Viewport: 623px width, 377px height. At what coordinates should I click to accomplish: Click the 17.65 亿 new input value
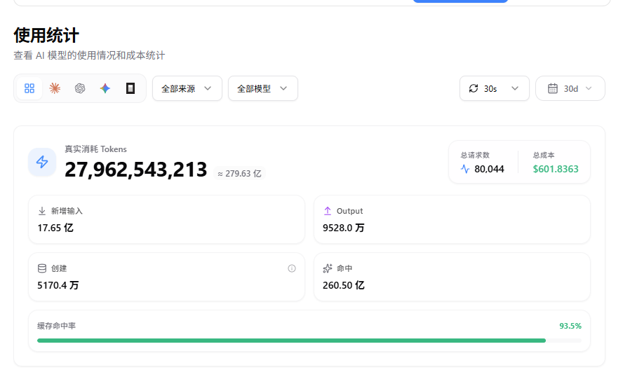click(55, 228)
